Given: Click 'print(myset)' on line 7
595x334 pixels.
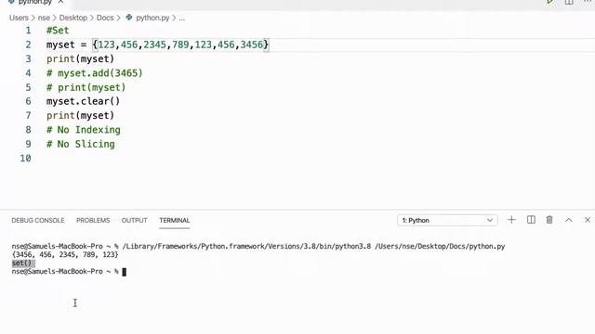Looking at the screenshot, I should point(81,115).
